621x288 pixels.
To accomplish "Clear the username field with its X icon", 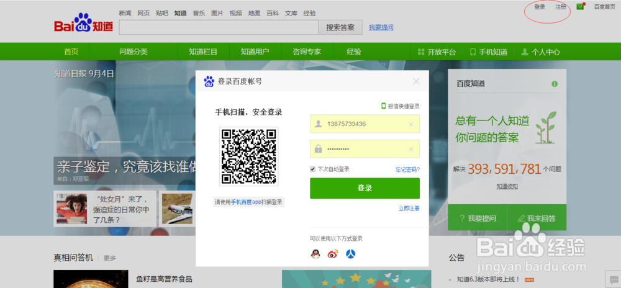I will tap(411, 124).
